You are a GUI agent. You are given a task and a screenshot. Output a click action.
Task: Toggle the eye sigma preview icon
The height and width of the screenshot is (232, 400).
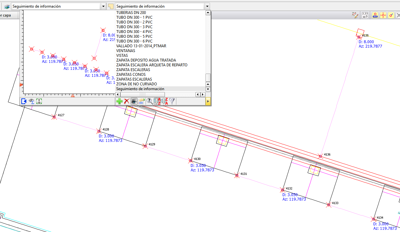[31, 101]
